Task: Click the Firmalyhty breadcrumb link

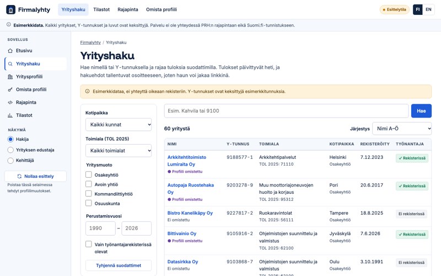Action: pos(90,43)
